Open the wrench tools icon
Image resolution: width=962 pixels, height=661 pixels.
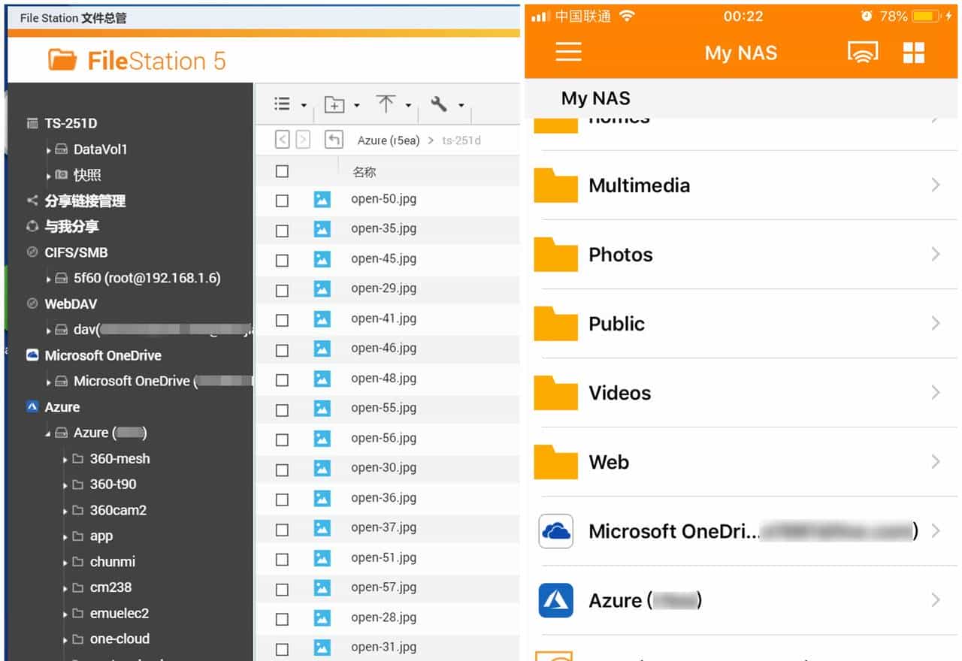[x=439, y=104]
